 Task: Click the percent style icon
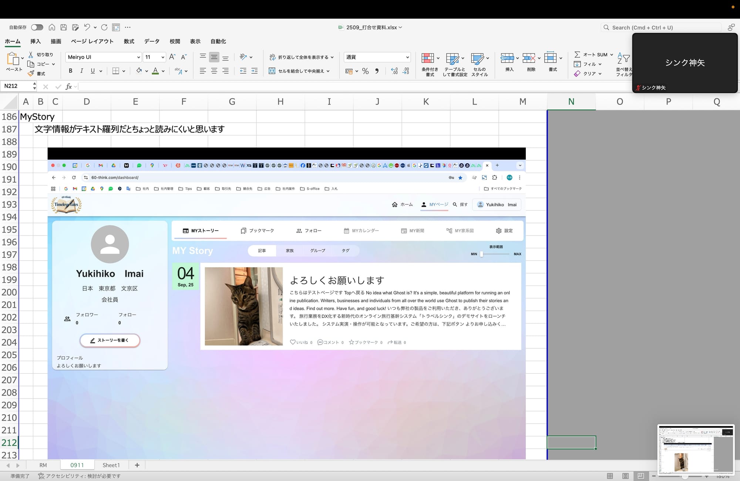[x=366, y=71]
